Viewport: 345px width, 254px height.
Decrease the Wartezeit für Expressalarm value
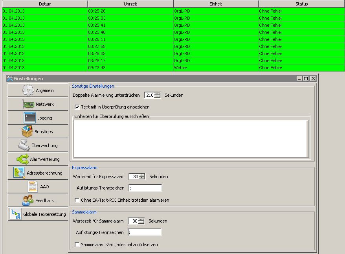(142, 179)
